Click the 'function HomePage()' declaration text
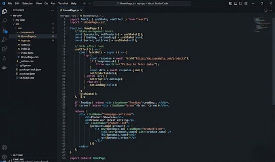The height and width of the screenshot is (162, 275). 85,28
